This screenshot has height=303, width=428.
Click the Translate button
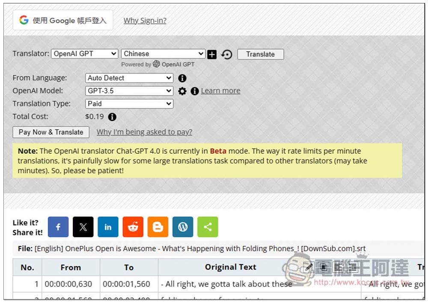(260, 54)
